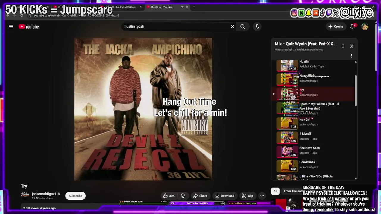This screenshot has height=214, width=381.
Task: Like the video with thumbs up
Action: pos(168,196)
